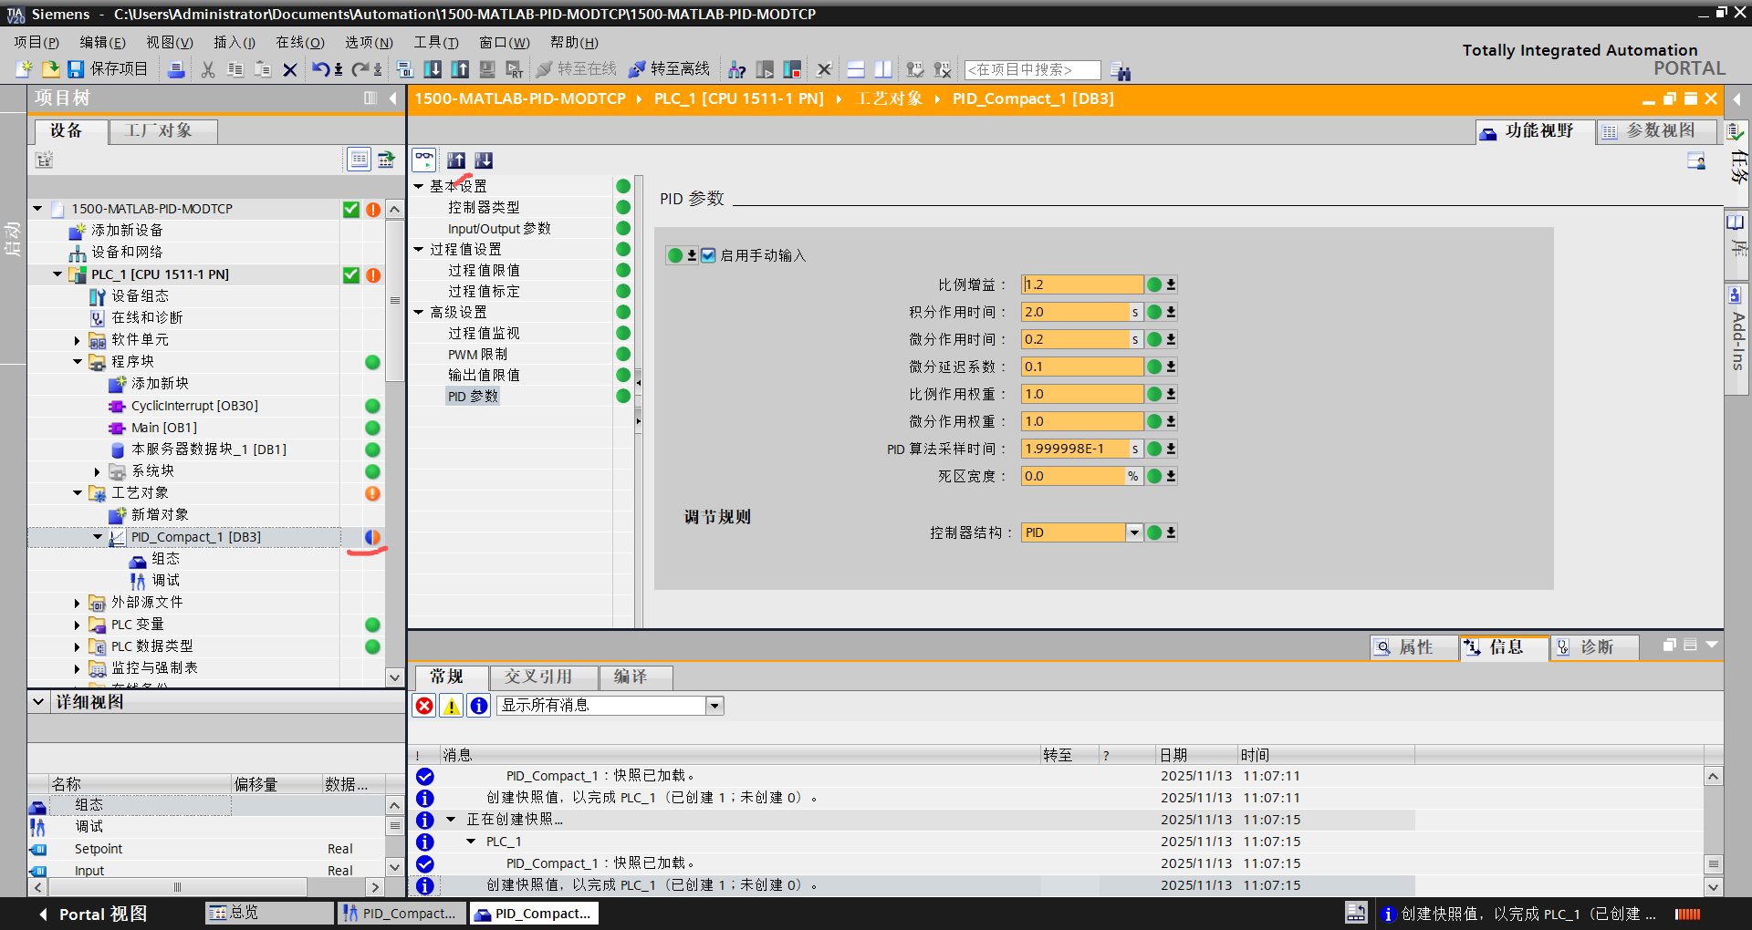Click the print icon in the toolbar
The width and height of the screenshot is (1752, 930).
click(x=177, y=69)
